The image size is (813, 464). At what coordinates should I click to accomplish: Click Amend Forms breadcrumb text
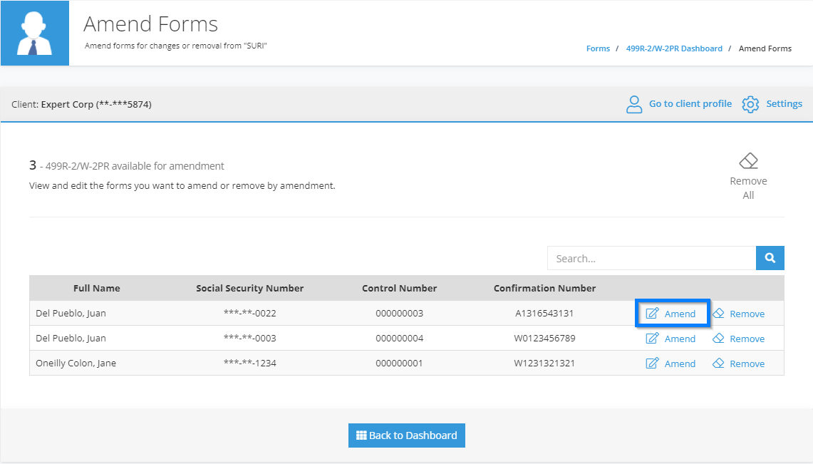(765, 48)
